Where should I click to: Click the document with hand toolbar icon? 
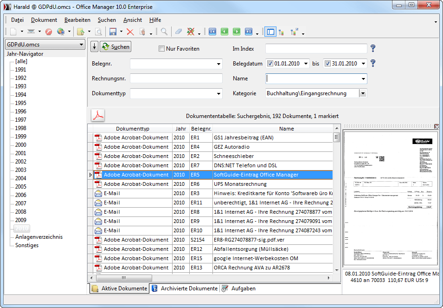pyautogui.click(x=142, y=32)
